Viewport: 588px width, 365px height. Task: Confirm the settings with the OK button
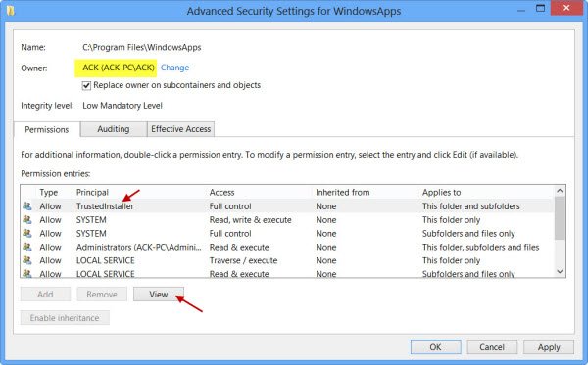click(x=435, y=347)
